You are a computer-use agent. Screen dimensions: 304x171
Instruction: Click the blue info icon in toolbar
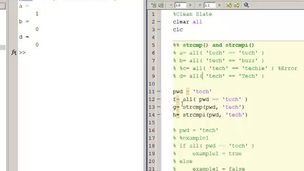246,5
